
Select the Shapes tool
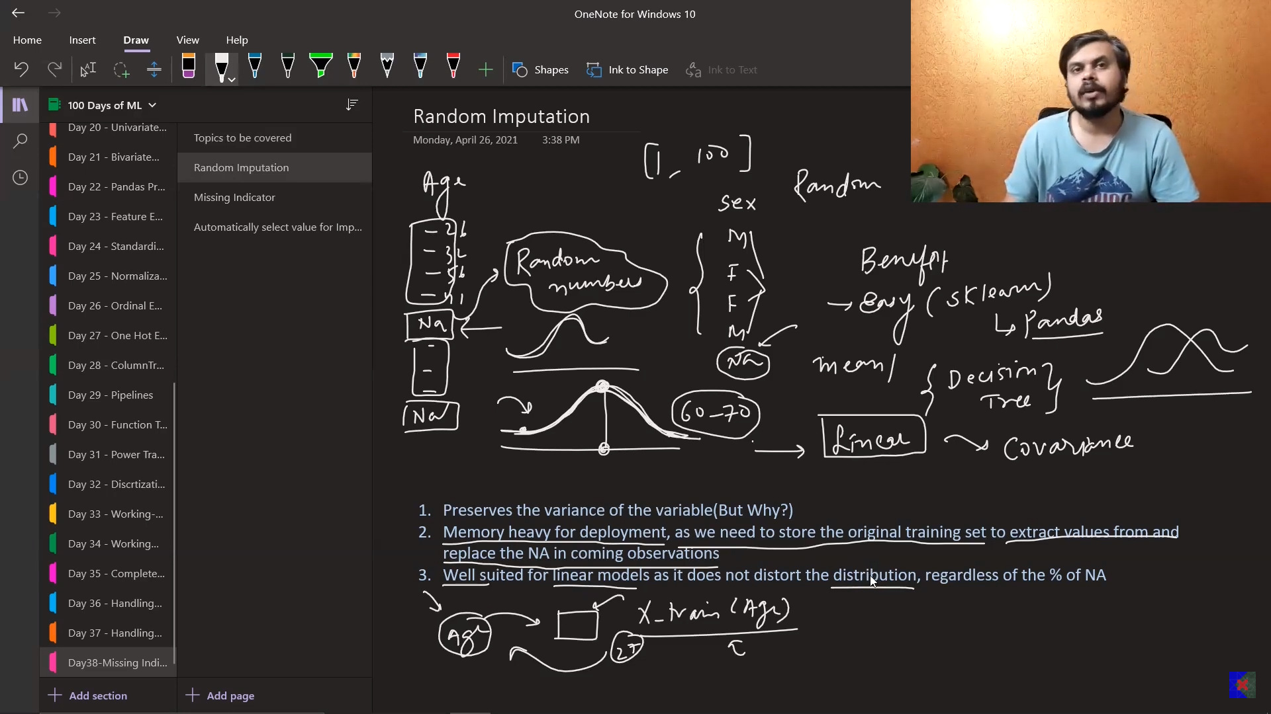point(540,69)
